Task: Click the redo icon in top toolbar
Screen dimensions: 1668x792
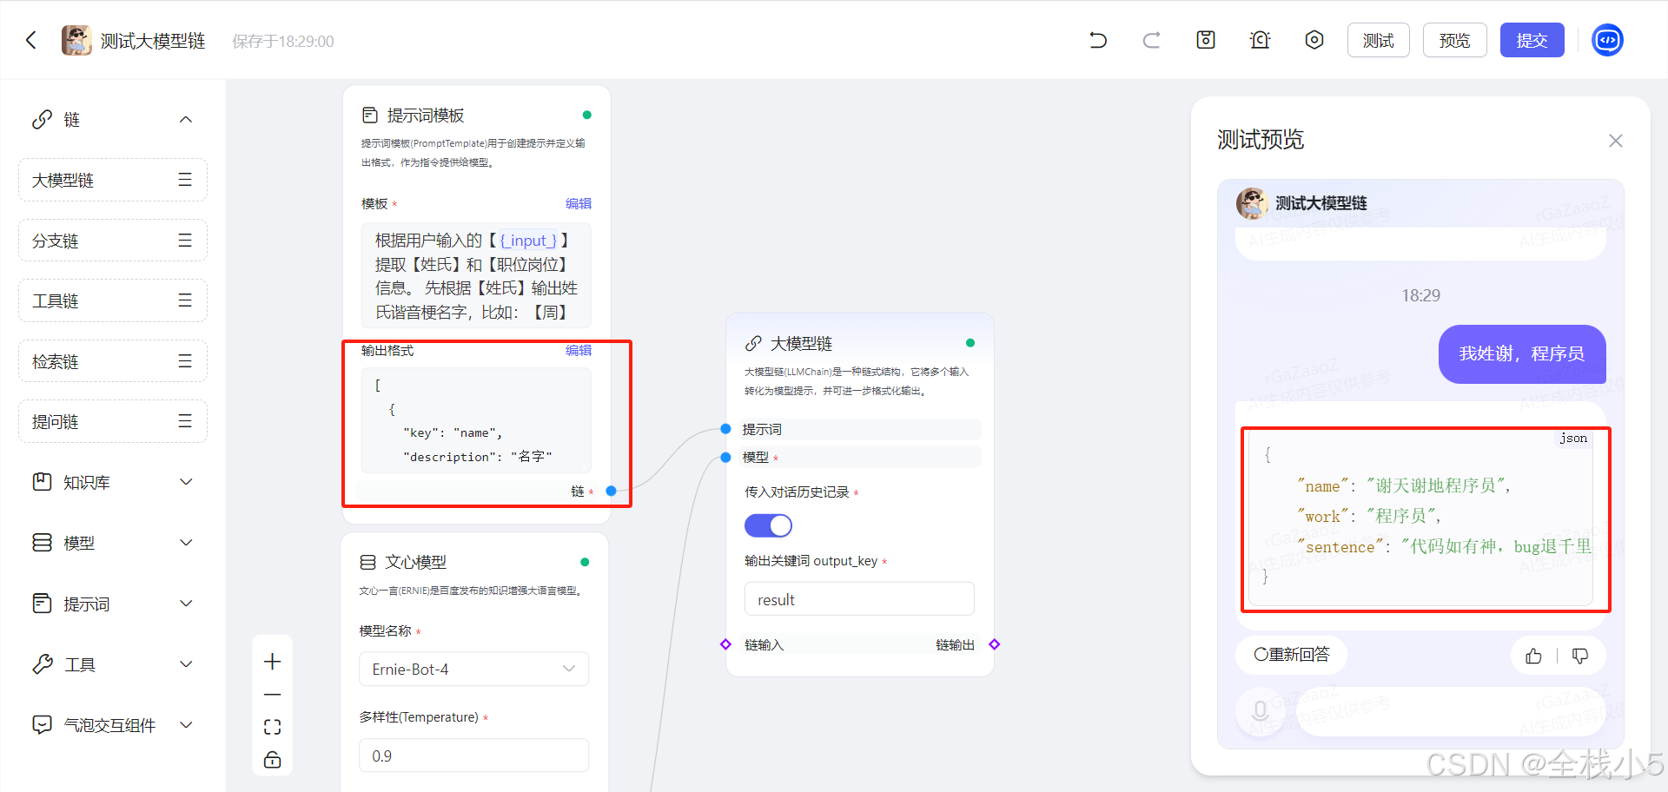Action: (x=1151, y=40)
